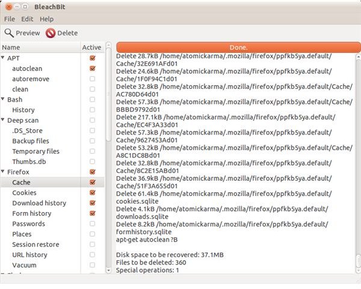Select the History item under Bash
361x289 pixels.
[23, 110]
